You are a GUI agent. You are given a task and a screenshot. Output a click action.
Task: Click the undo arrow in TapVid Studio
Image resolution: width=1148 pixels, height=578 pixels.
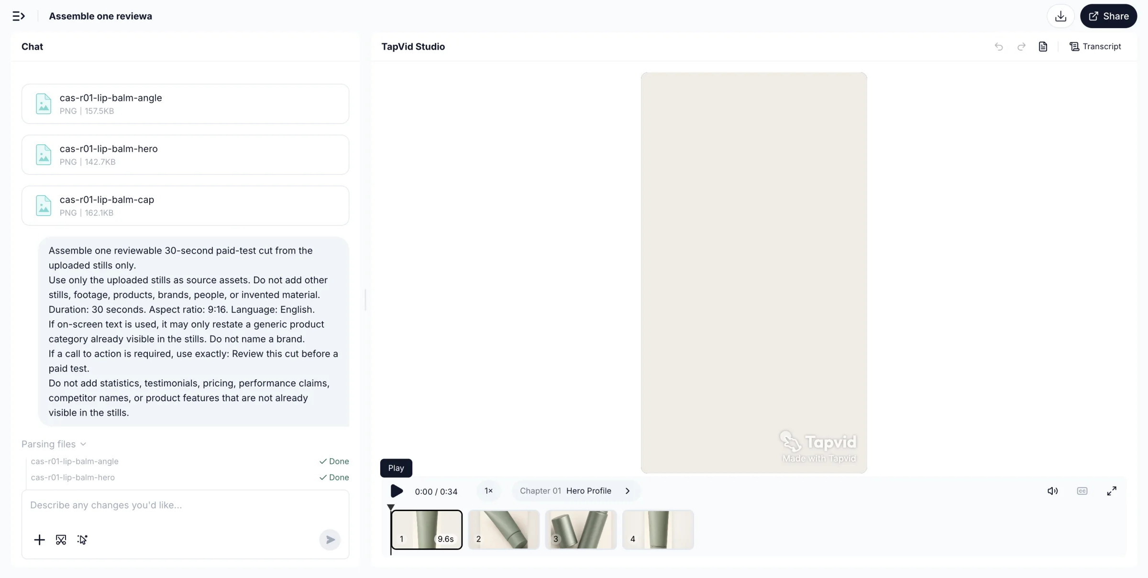(999, 46)
